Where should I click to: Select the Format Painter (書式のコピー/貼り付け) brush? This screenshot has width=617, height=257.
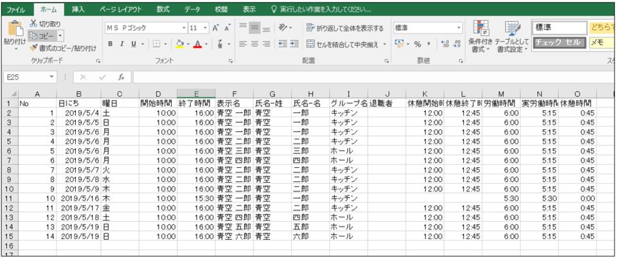pos(33,48)
